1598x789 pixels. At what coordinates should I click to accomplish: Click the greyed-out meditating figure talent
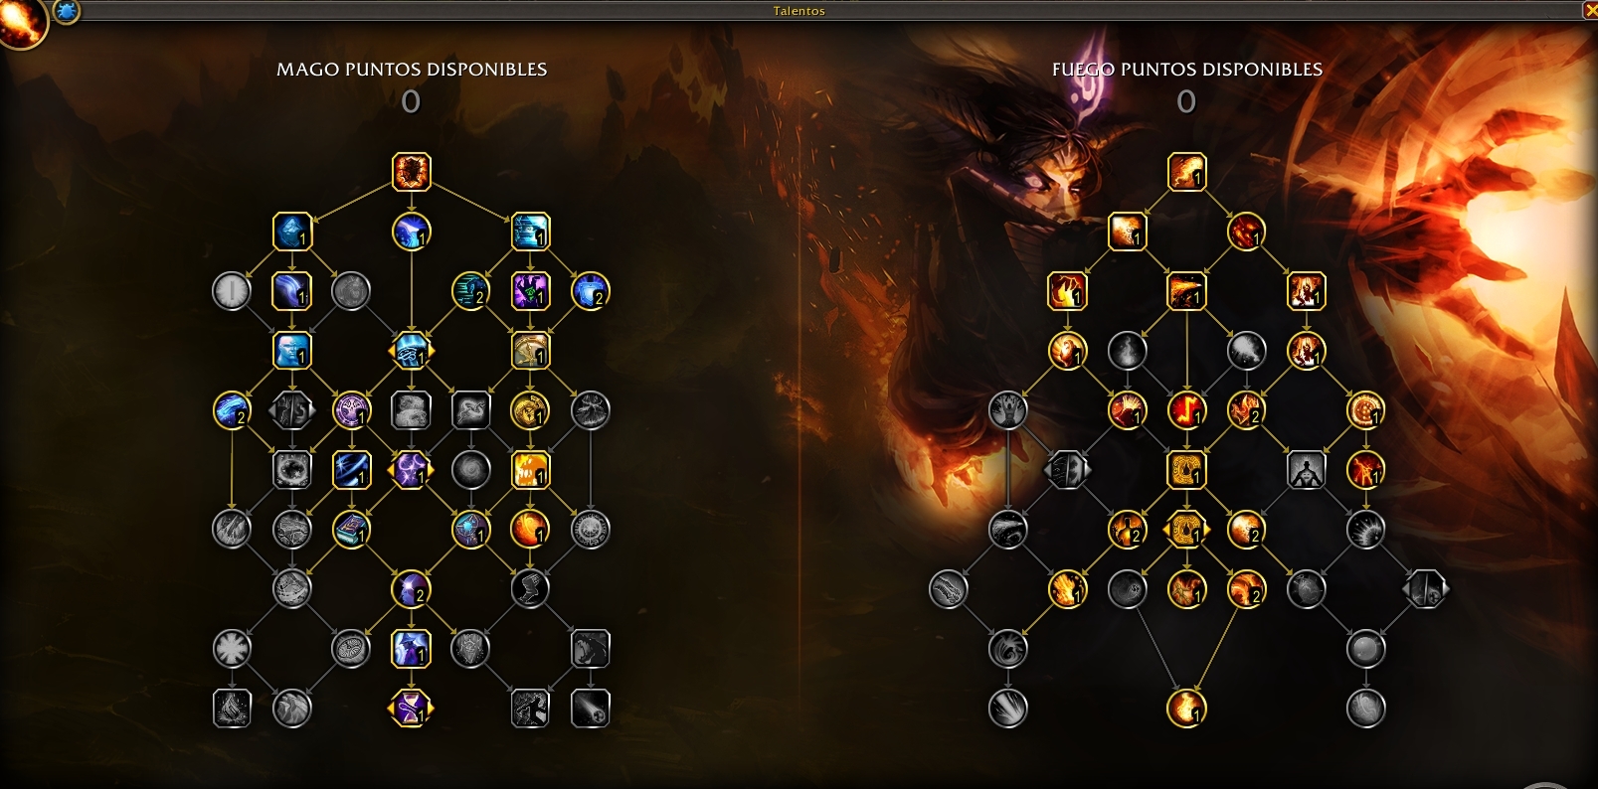(1306, 470)
